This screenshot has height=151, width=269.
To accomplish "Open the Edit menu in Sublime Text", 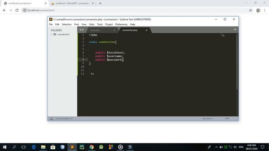I will (x=57, y=24).
